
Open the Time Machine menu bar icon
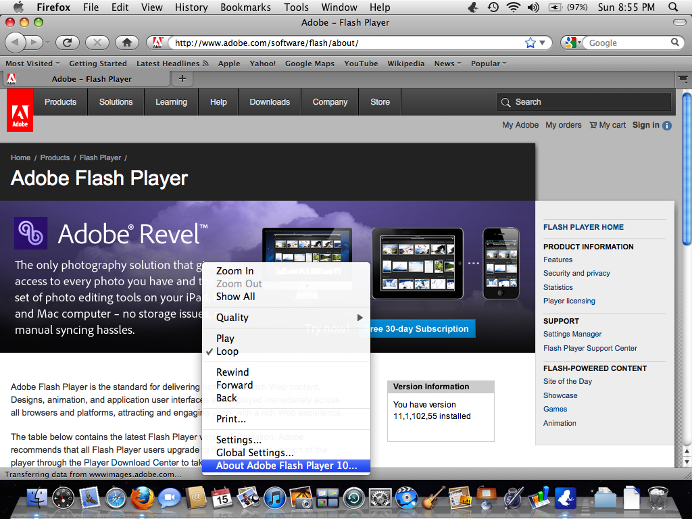click(x=493, y=7)
